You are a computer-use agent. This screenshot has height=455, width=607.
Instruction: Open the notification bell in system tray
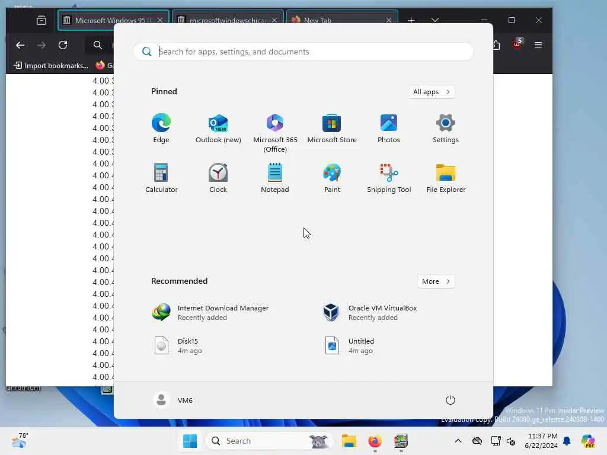tap(567, 441)
